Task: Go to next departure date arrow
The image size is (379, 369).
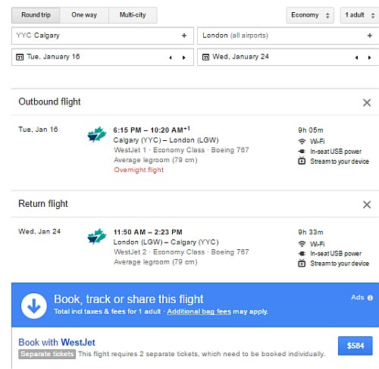Action: [x=184, y=58]
